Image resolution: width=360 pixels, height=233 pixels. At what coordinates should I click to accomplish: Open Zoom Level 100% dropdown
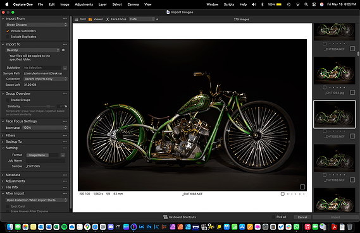(45, 128)
